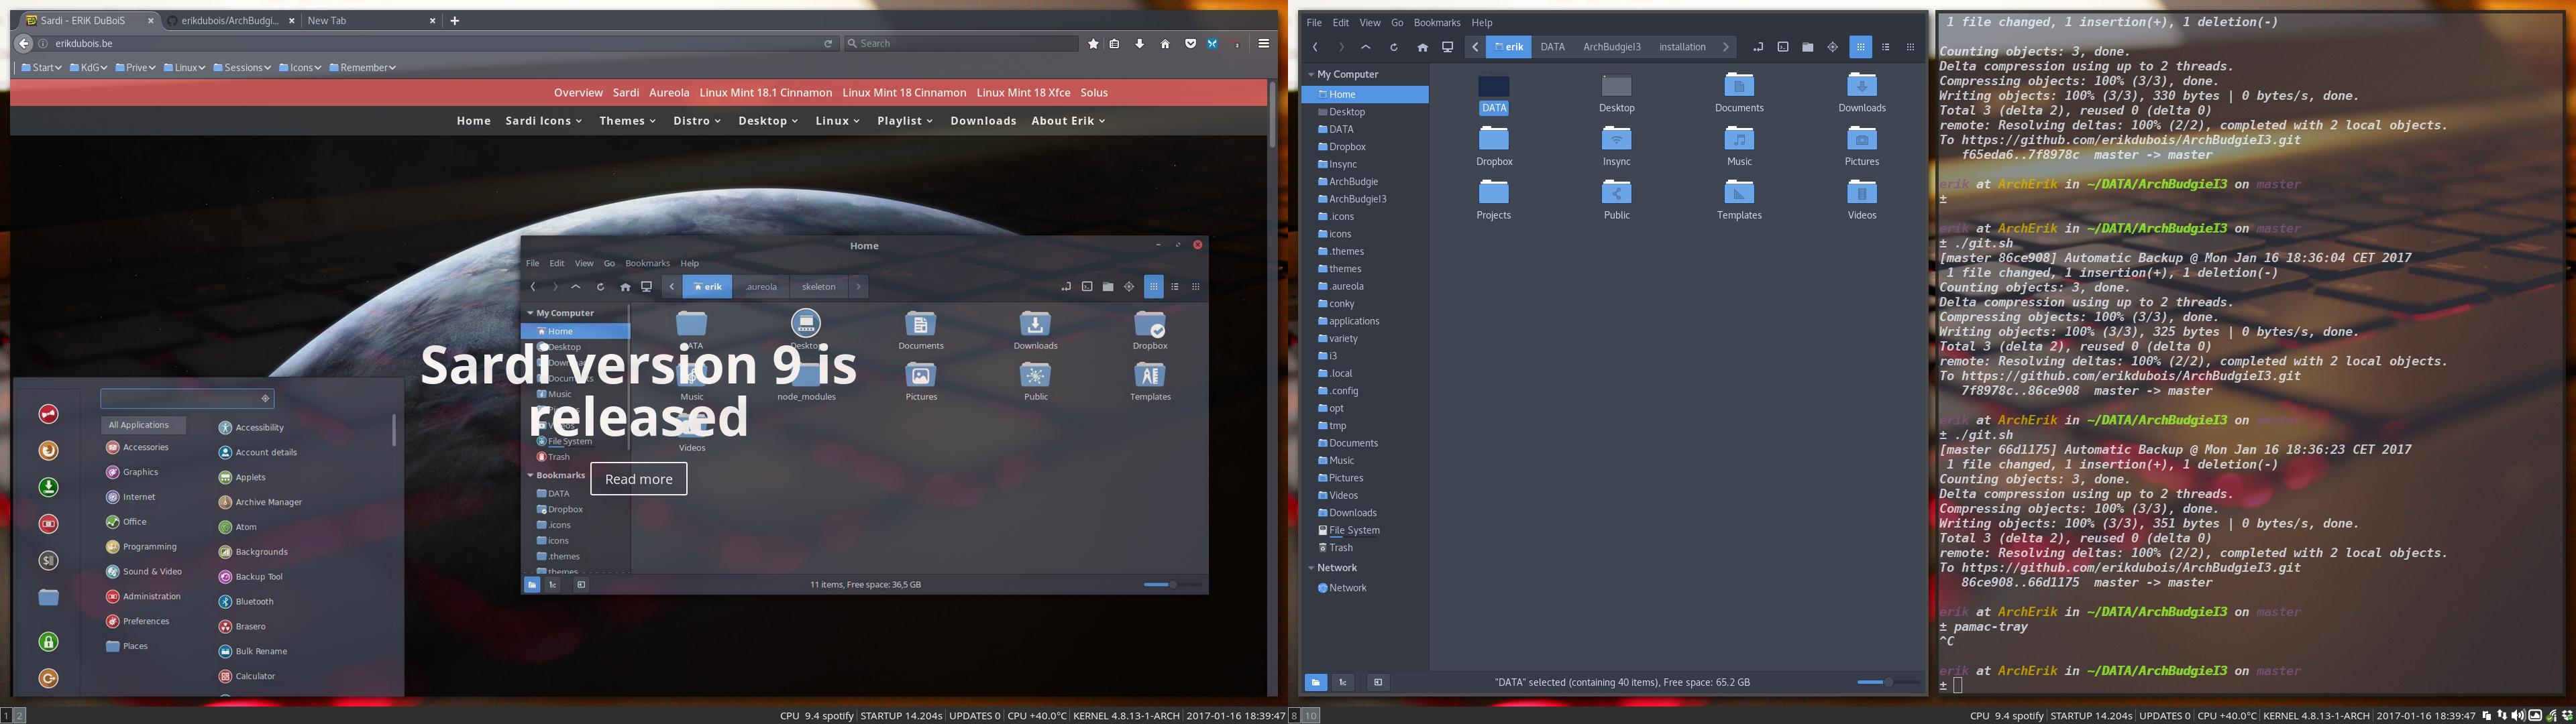2576x724 pixels.
Task: Switch to the erikdubois/ArchBudgi... browser tab
Action: [230, 20]
